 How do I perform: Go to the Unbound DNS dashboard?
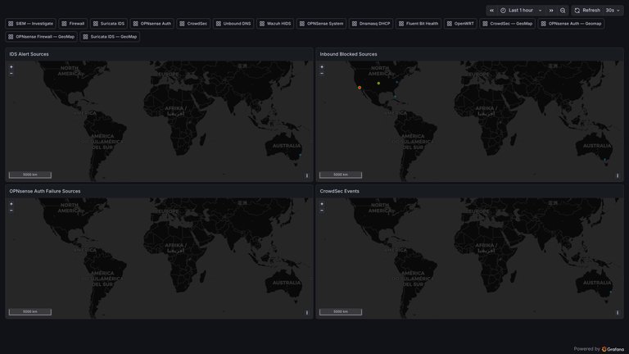click(x=233, y=24)
